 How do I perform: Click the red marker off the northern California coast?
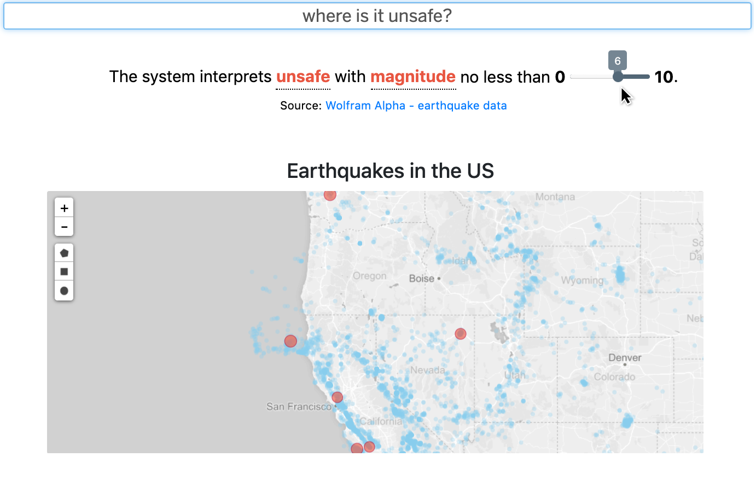pos(290,342)
